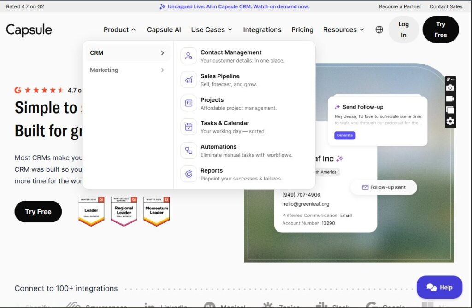The image size is (472, 308).
Task: Open Projects via its kanban icon
Action: (x=188, y=103)
